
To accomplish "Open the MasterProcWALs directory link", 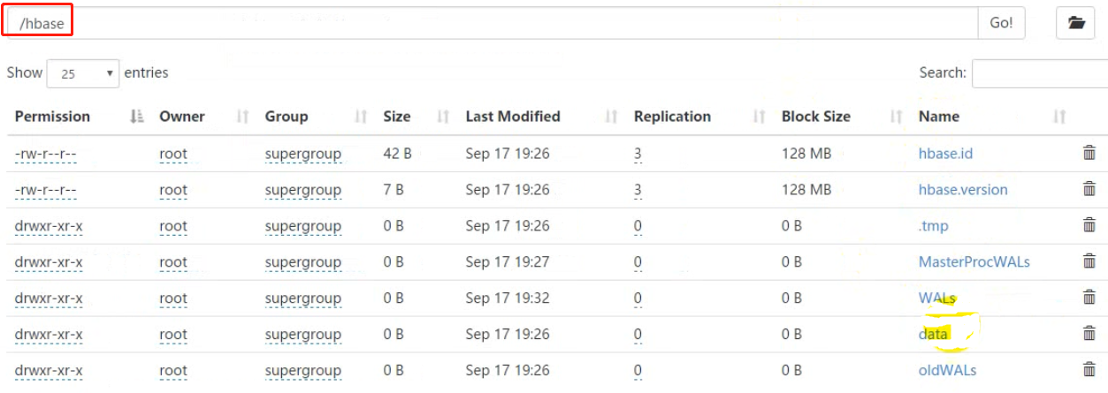I will pyautogui.click(x=974, y=261).
